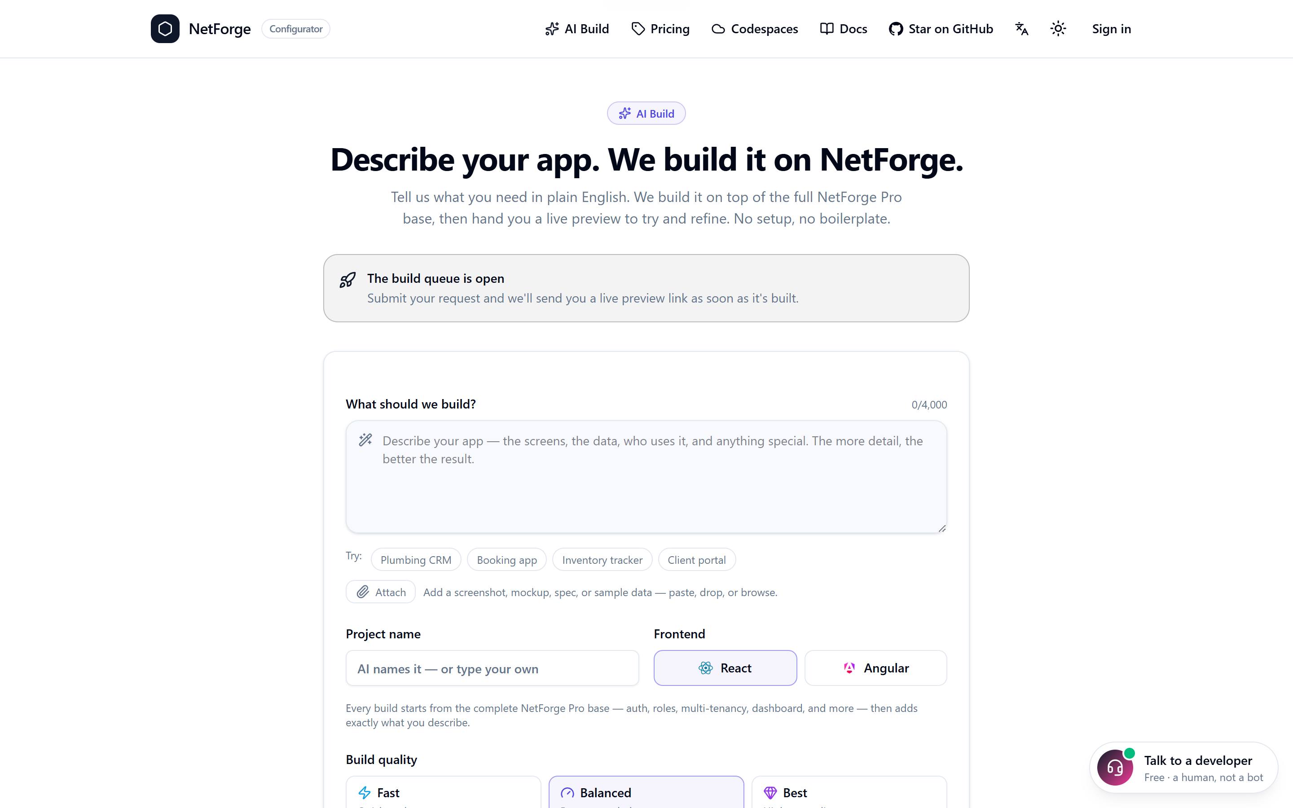Click the "Frontend" label
This screenshot has height=808, width=1293.
(x=679, y=634)
